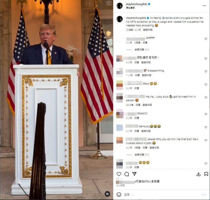Like the "disappointing" comment
This screenshot has width=210, height=200.
(x=206, y=71)
